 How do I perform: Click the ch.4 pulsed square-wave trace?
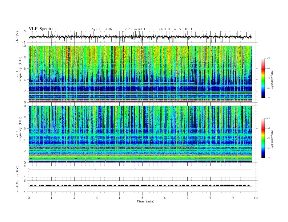pyautogui.click(x=140, y=186)
